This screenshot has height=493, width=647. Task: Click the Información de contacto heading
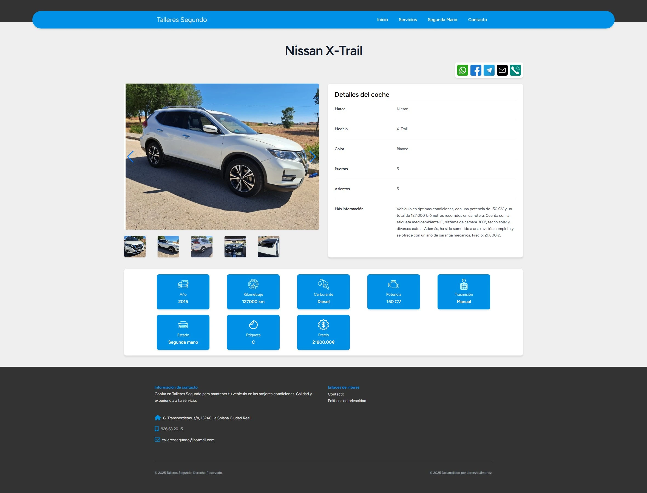click(x=176, y=387)
